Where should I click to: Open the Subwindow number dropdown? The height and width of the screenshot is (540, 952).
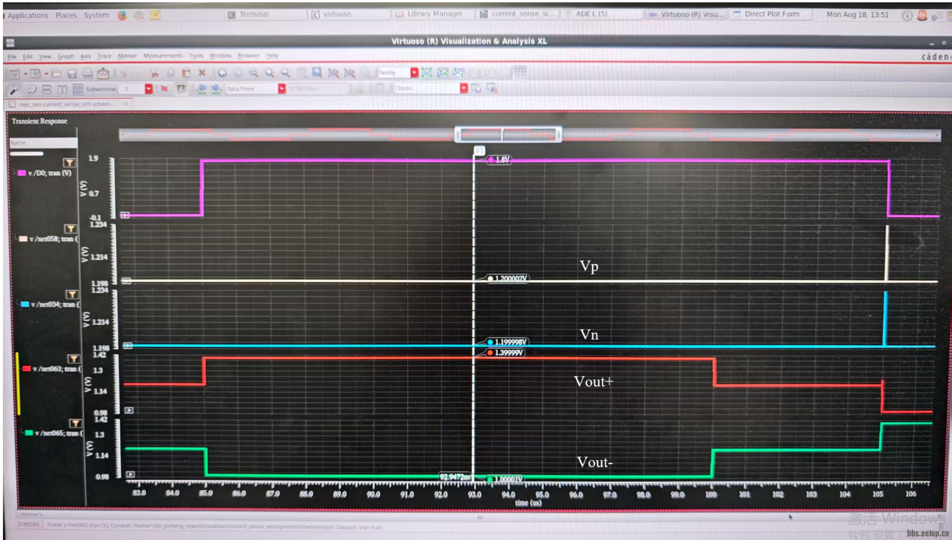pos(149,89)
